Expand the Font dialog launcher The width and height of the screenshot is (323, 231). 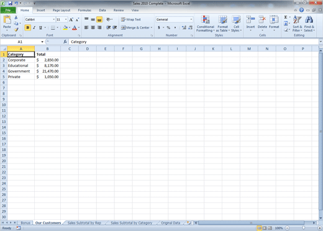point(79,35)
